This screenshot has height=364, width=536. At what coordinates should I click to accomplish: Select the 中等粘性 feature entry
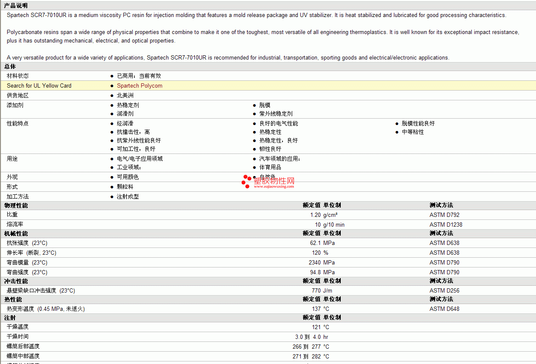tap(413, 132)
